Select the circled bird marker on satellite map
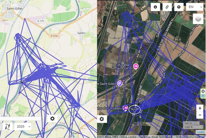The height and width of the screenshot is (138, 206). [x=134, y=110]
